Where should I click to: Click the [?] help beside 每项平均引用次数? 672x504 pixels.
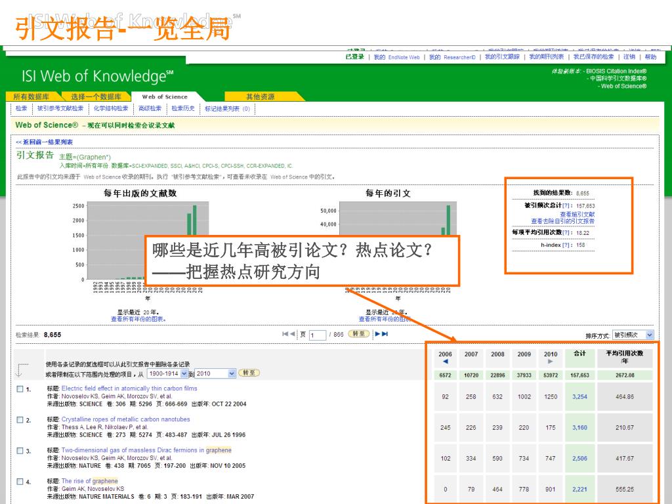[566, 233]
